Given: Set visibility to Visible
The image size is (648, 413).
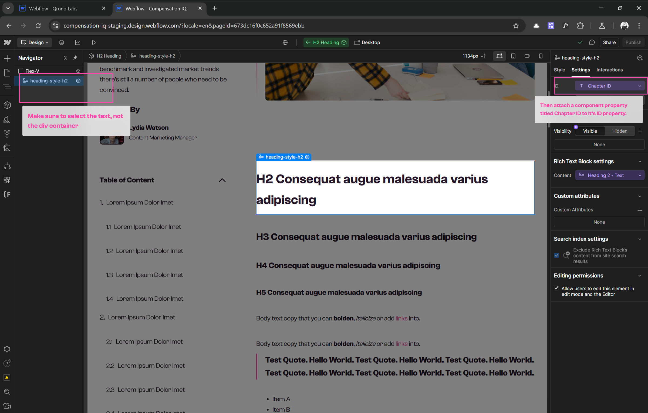Looking at the screenshot, I should [x=590, y=131].
